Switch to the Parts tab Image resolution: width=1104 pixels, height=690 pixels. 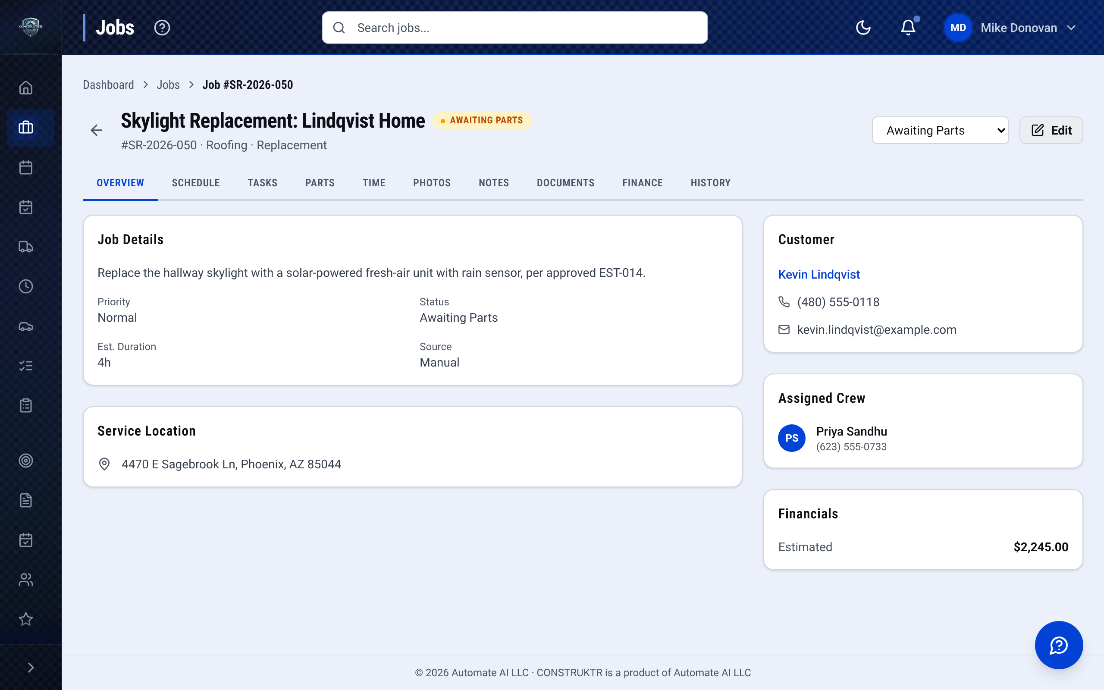click(320, 183)
